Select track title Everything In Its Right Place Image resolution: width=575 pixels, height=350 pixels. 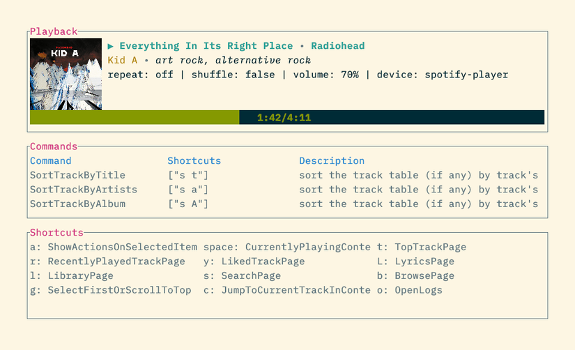tap(206, 46)
